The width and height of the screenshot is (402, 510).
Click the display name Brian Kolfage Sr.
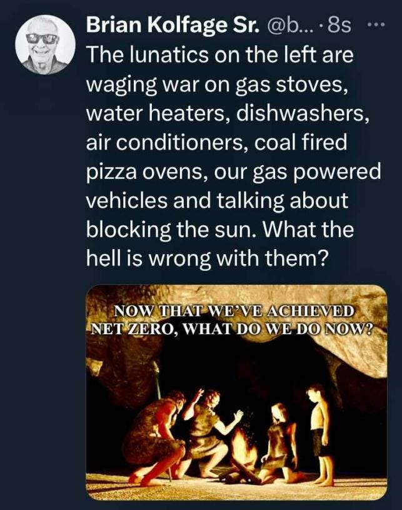click(x=173, y=26)
